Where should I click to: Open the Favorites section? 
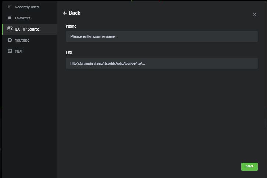click(30, 18)
